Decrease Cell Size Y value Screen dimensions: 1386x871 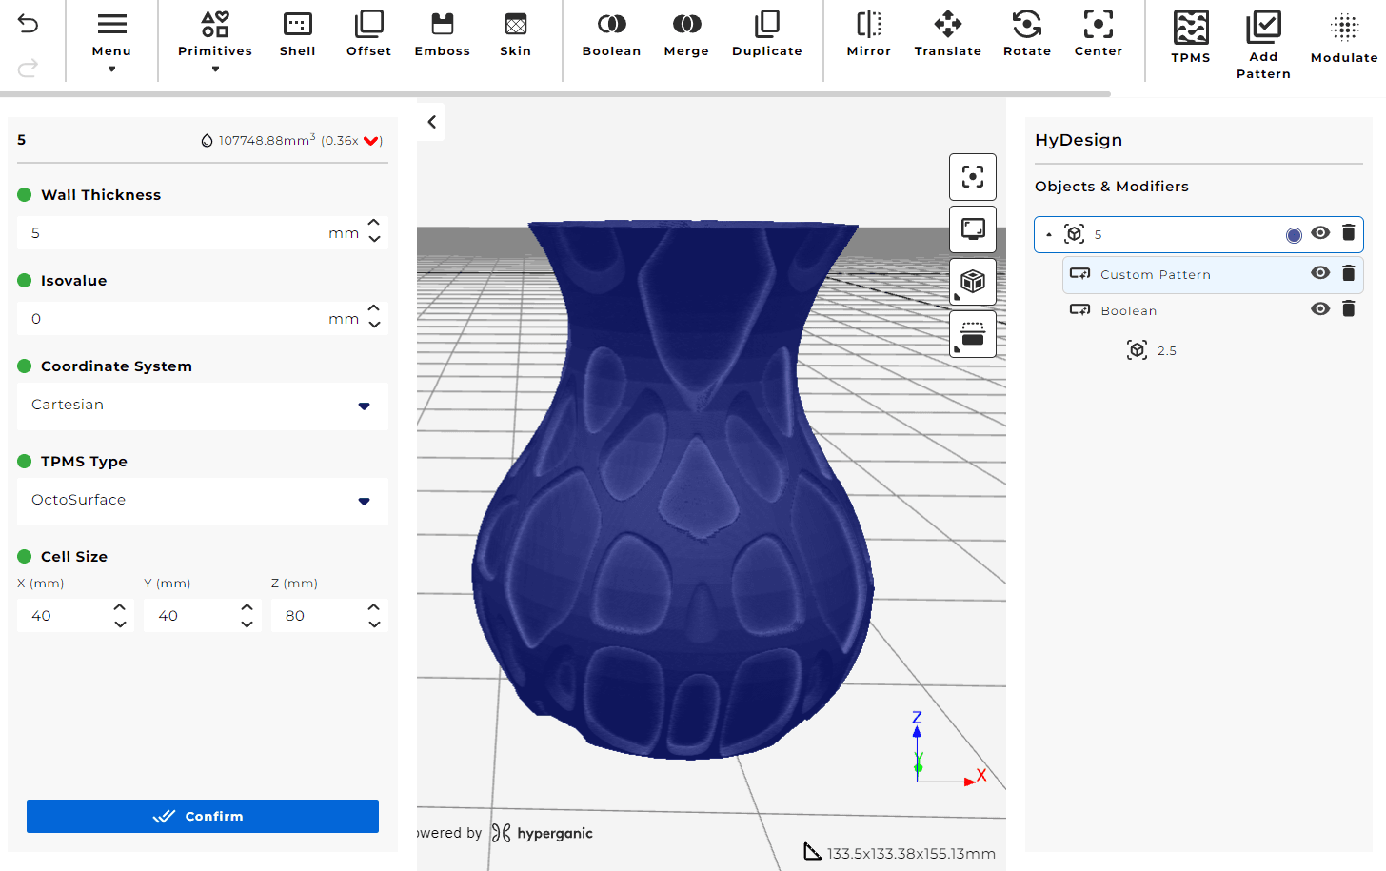(x=247, y=624)
